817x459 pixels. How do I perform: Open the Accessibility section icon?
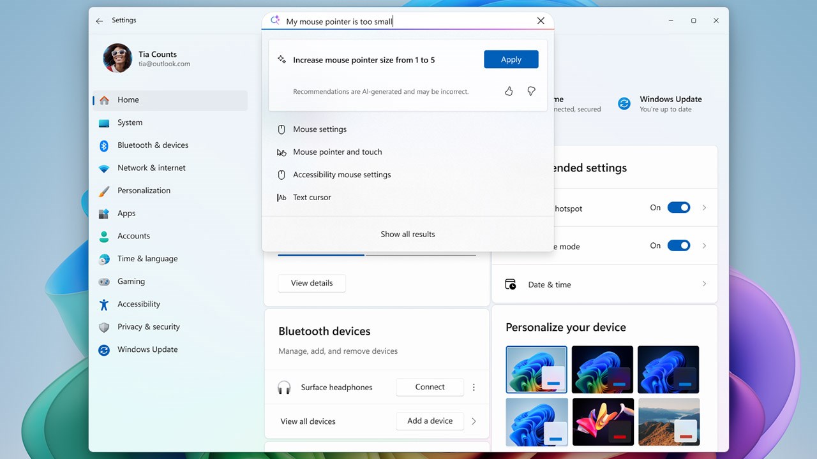(x=104, y=304)
